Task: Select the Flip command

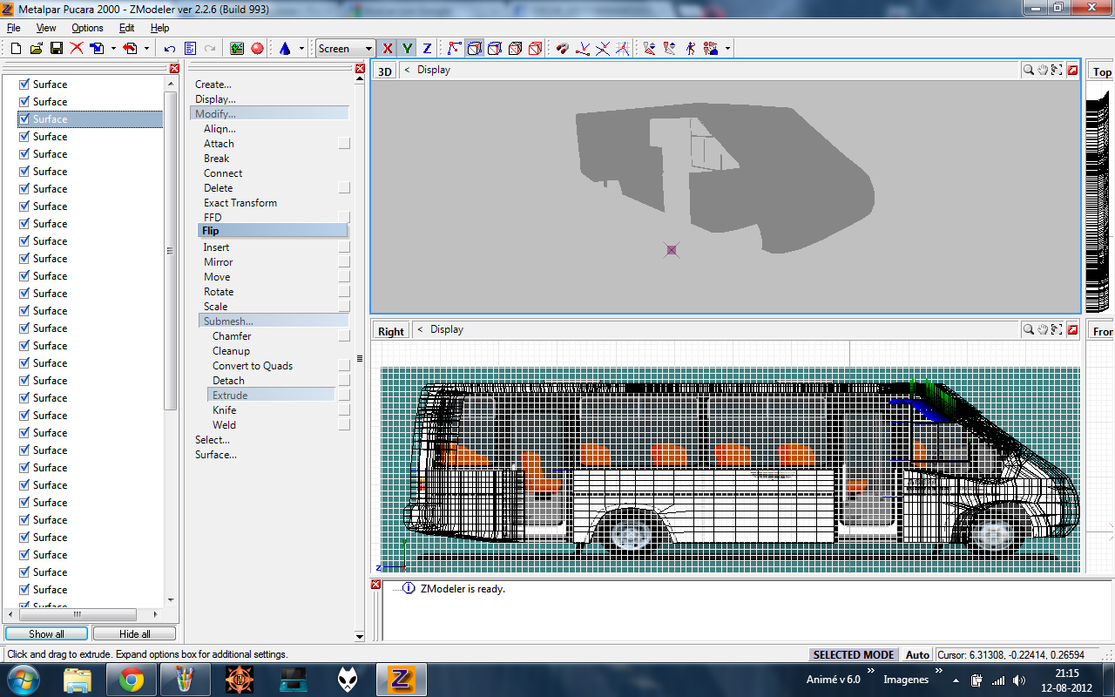Action: pos(273,231)
